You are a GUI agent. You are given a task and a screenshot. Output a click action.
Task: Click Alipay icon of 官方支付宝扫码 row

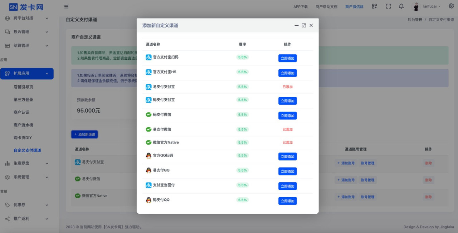(x=148, y=57)
